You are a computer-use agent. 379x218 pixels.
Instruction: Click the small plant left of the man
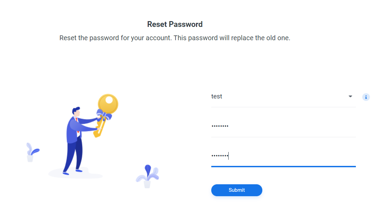pos(31,152)
